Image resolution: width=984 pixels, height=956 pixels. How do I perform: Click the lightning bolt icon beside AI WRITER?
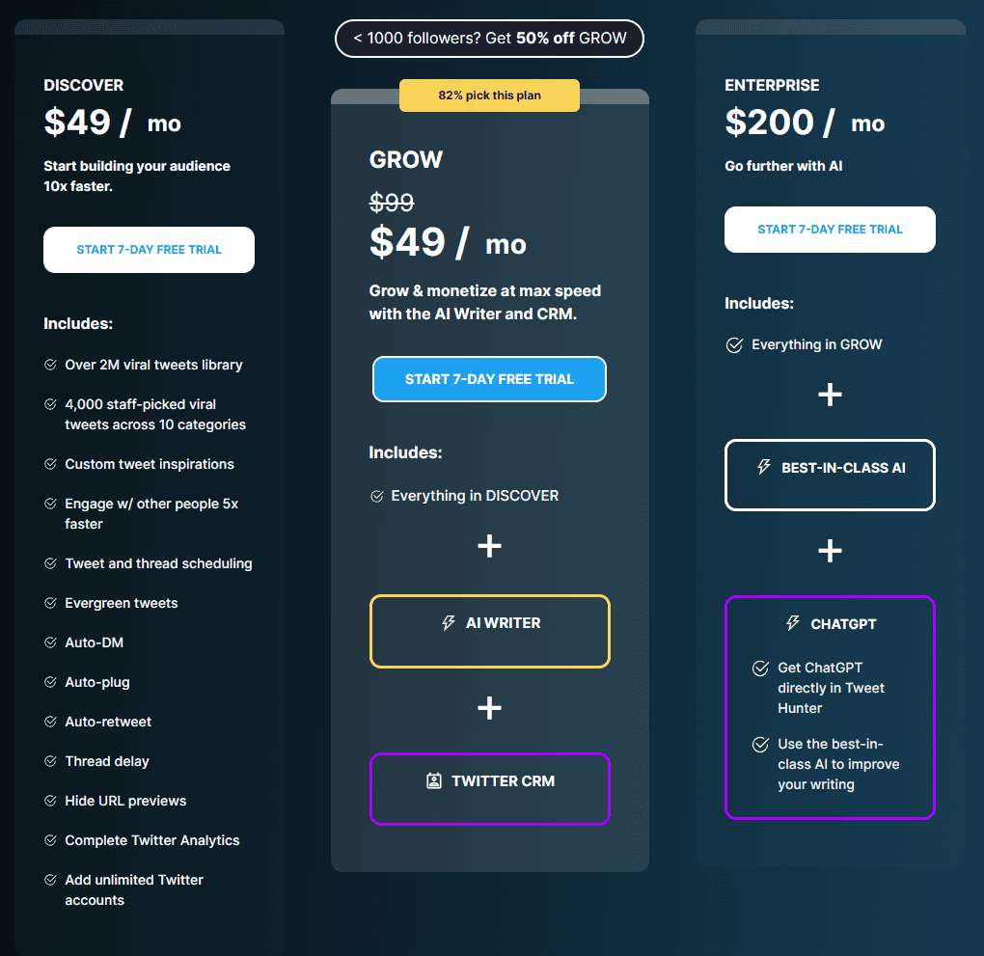(x=447, y=622)
